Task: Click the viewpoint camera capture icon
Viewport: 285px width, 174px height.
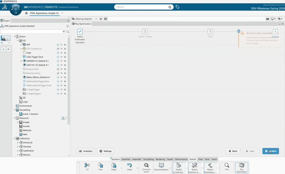Action: coord(106,19)
